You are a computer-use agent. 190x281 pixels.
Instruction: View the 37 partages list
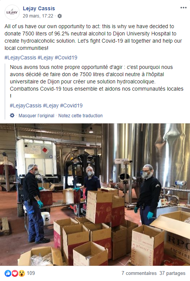pyautogui.click(x=173, y=273)
